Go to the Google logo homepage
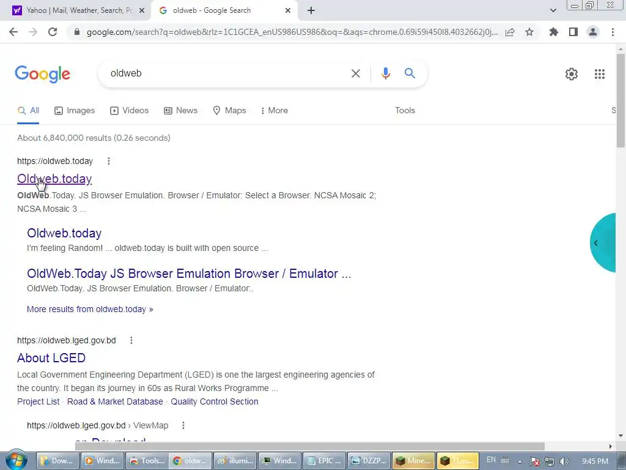 coord(43,74)
